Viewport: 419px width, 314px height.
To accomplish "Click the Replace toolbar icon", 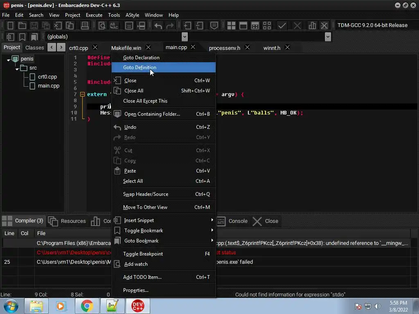I will tap(114, 25).
